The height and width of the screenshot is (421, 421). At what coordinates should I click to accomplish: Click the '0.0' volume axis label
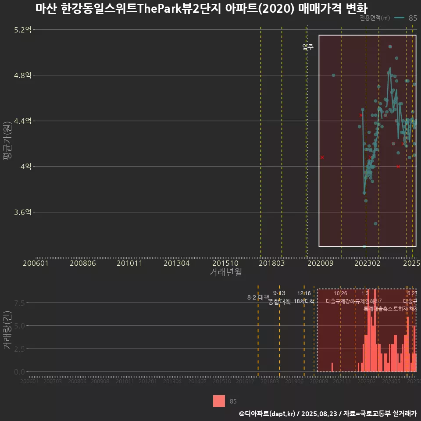tap(19, 372)
